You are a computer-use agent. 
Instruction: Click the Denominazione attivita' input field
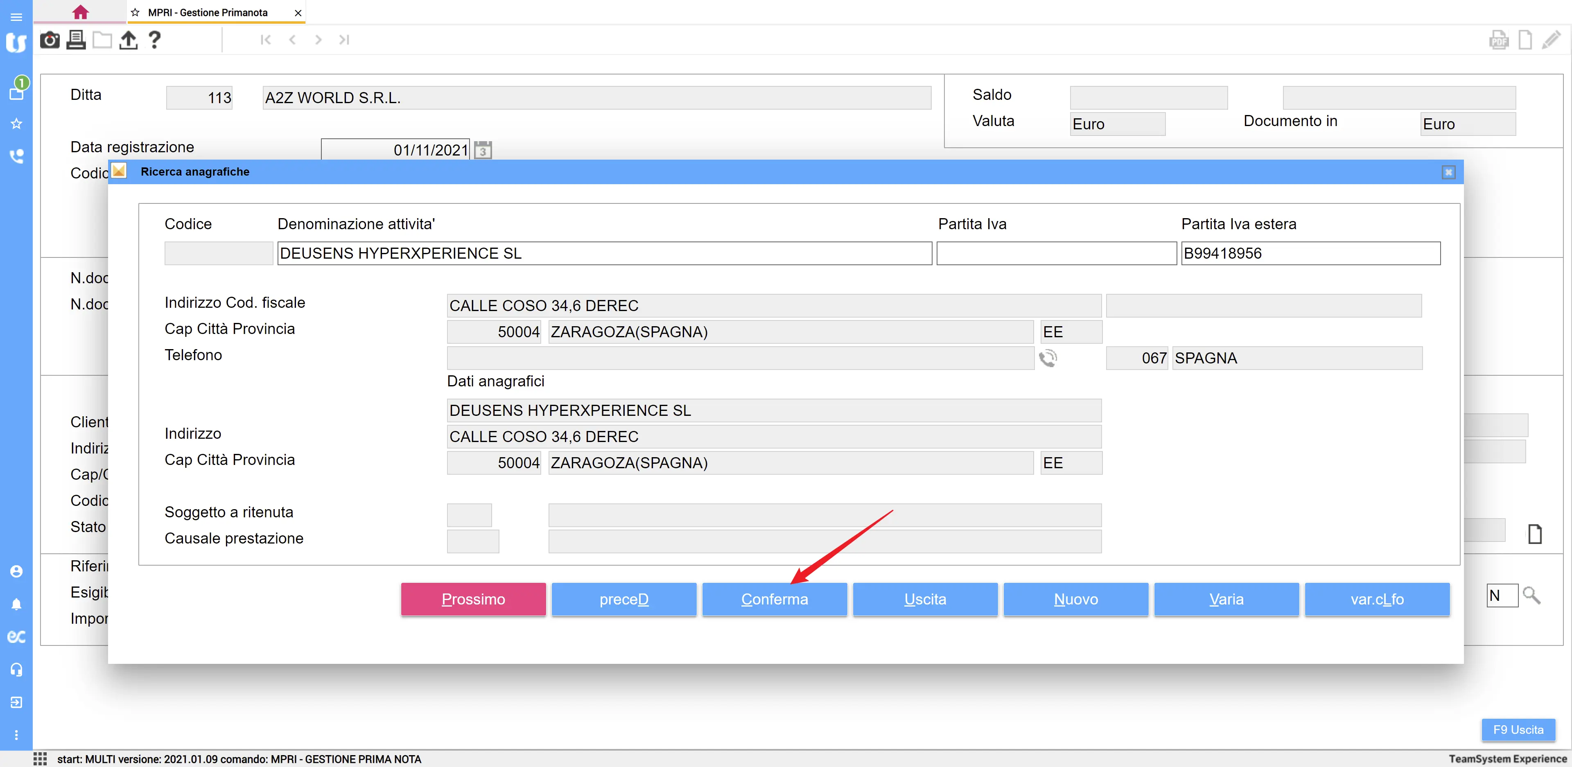tap(604, 253)
